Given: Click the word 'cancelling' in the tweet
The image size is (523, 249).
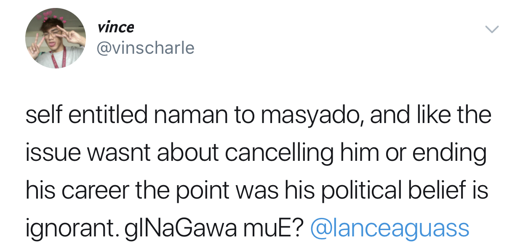Looking at the screenshot, I should [278, 153].
